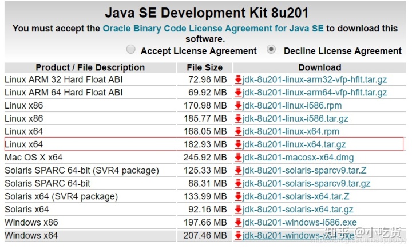Screen dimensions: 412x249
Task: Download jdk-8u201-solaris-sparcv9.tar.gz link
Action: (306, 183)
